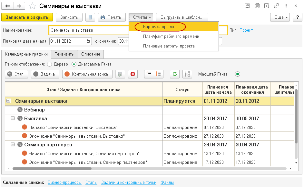Click the Записать button
This screenshot has width=304, height=189.
(x=69, y=17)
